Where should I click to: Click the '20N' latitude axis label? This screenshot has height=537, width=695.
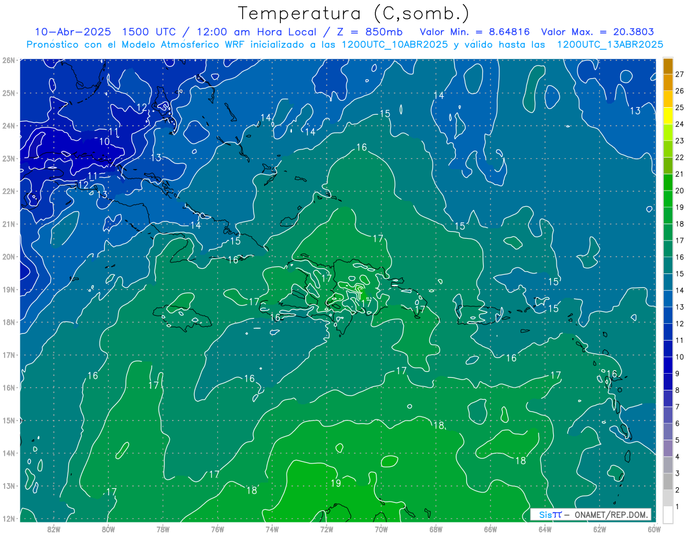[8, 257]
